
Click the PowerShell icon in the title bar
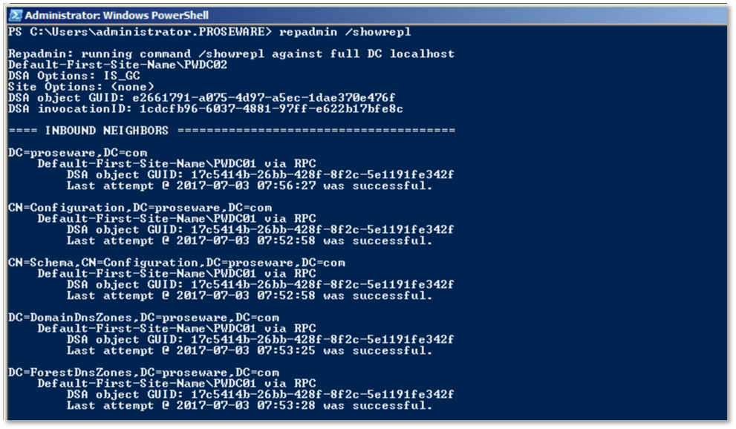tap(14, 15)
